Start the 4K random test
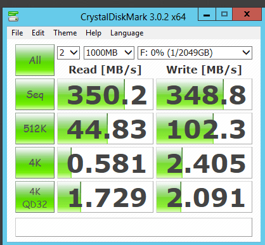Viewport: 265px width, 245px height. point(35,163)
